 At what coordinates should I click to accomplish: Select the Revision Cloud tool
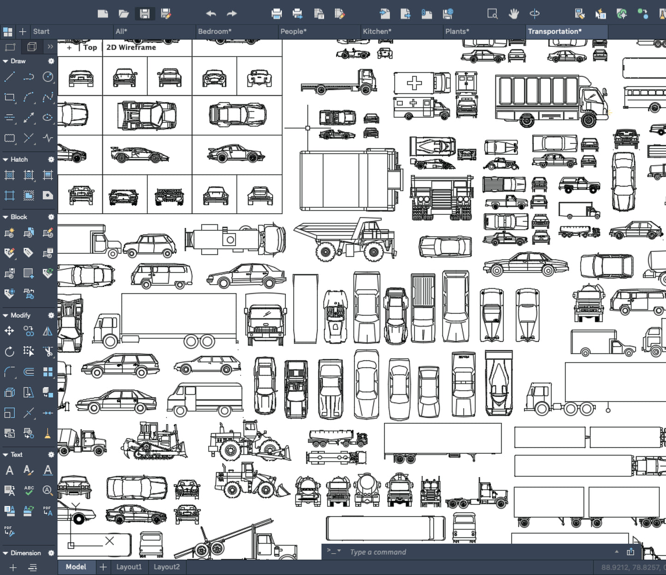point(9,138)
